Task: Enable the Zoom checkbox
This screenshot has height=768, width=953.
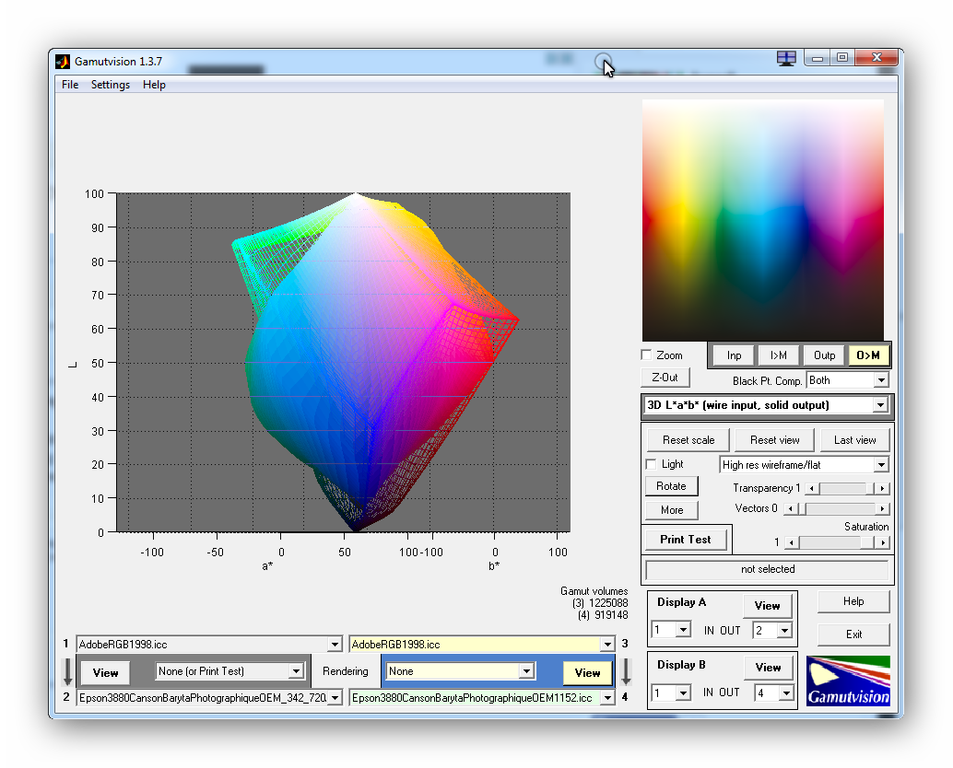Action: 647,355
